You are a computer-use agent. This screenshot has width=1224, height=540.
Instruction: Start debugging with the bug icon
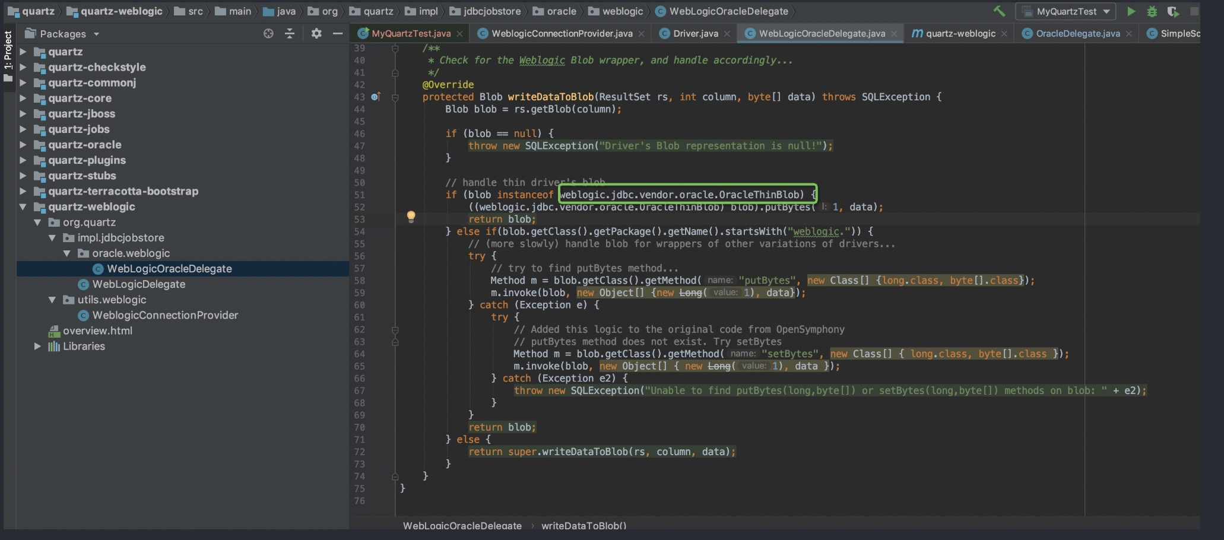pyautogui.click(x=1152, y=11)
